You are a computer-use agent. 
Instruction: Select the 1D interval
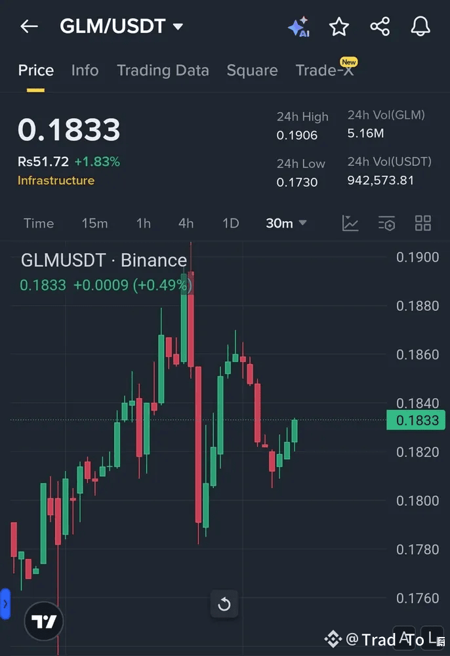pos(230,223)
